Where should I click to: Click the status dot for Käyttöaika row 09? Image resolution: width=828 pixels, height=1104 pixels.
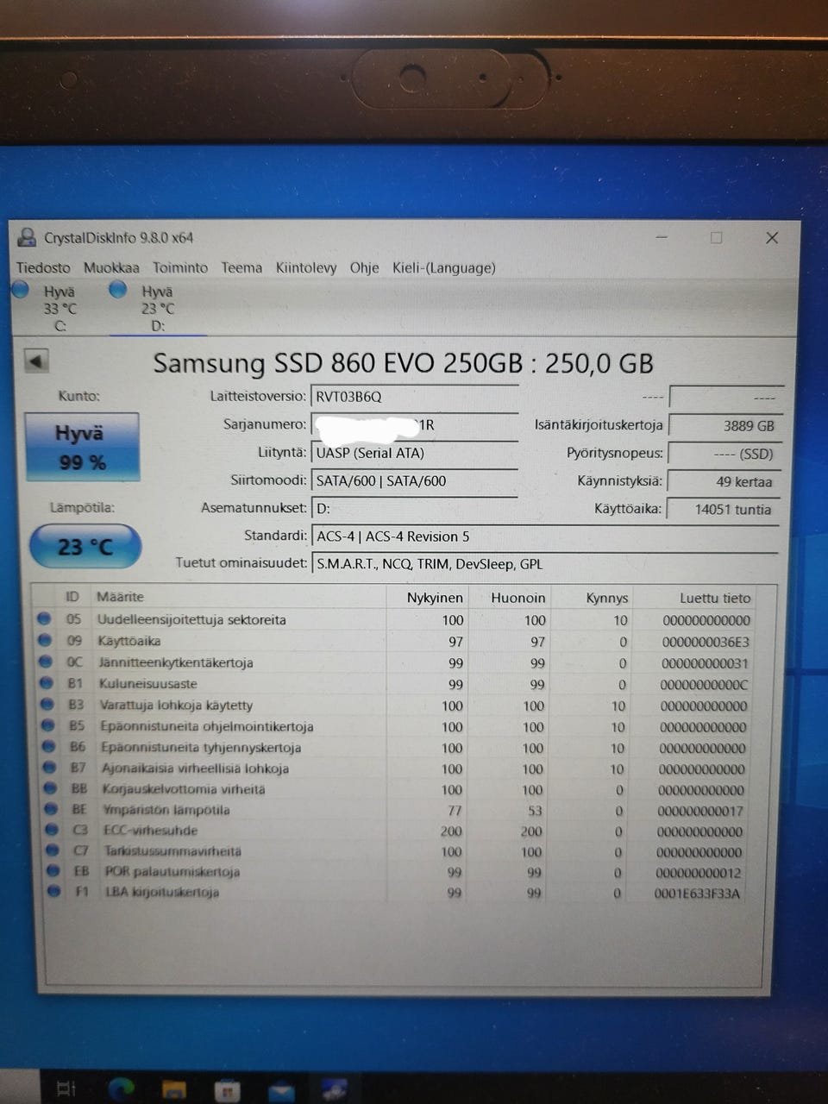(45, 641)
